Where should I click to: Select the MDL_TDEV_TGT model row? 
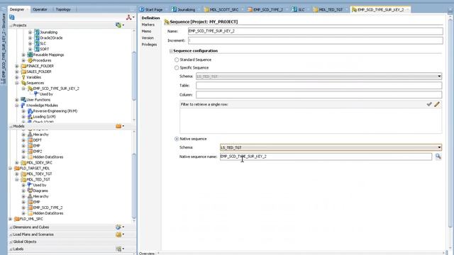tap(36, 174)
